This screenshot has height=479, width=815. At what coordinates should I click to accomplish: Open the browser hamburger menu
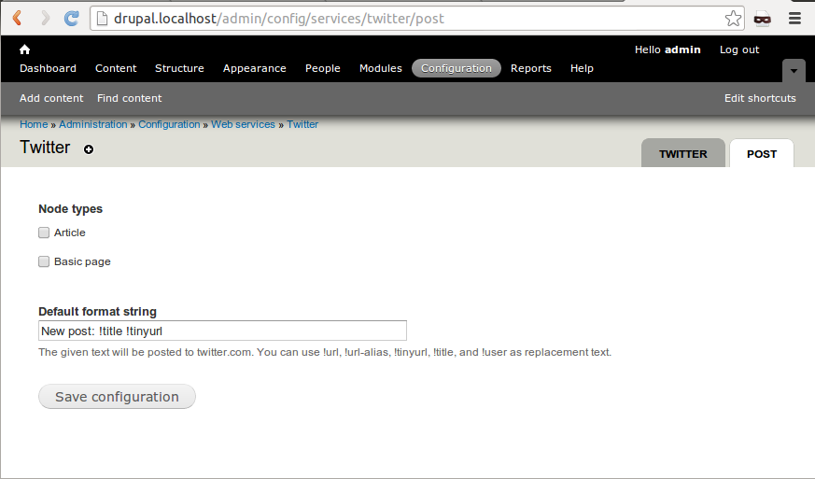pos(794,18)
